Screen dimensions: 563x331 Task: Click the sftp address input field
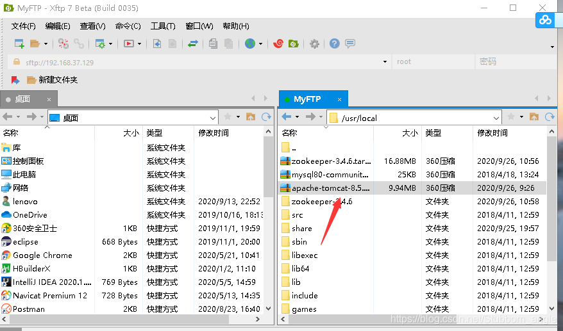pyautogui.click(x=199, y=62)
